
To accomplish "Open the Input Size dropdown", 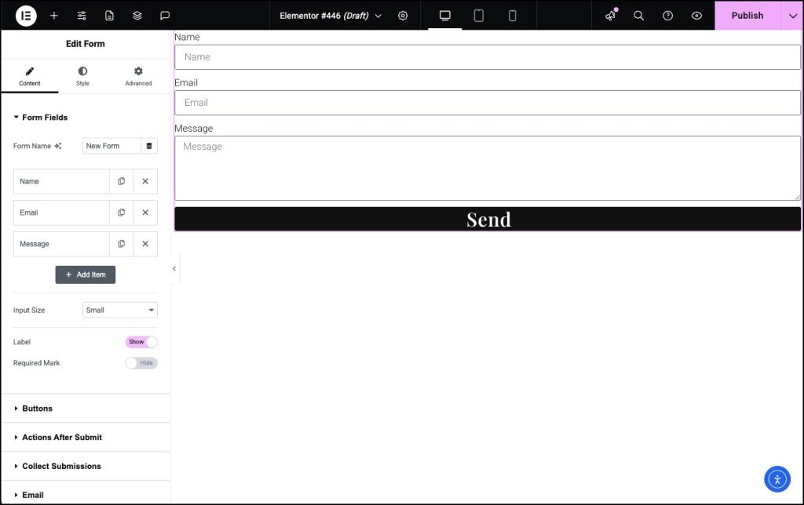I will (x=119, y=310).
